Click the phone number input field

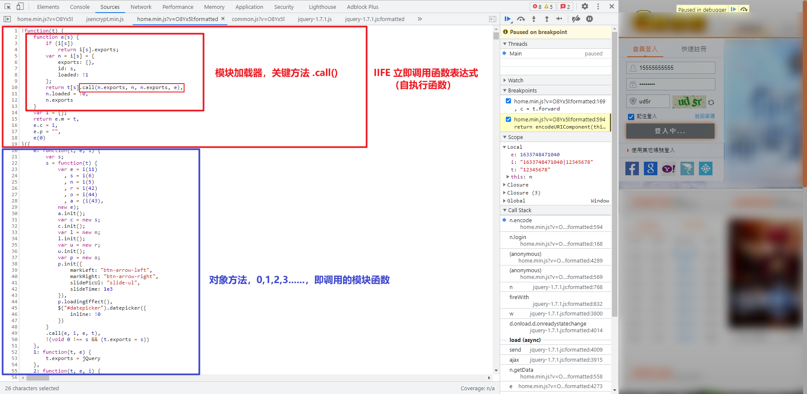coord(675,68)
